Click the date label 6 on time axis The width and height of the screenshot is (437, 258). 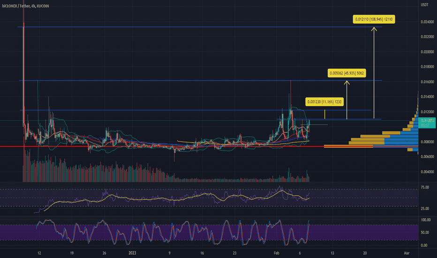(x=300, y=253)
